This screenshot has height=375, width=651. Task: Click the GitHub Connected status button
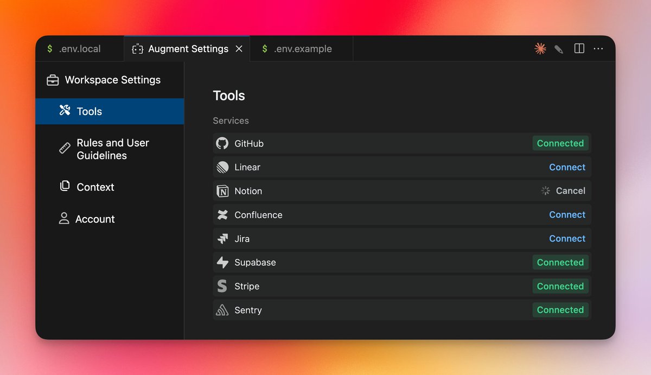[560, 143]
